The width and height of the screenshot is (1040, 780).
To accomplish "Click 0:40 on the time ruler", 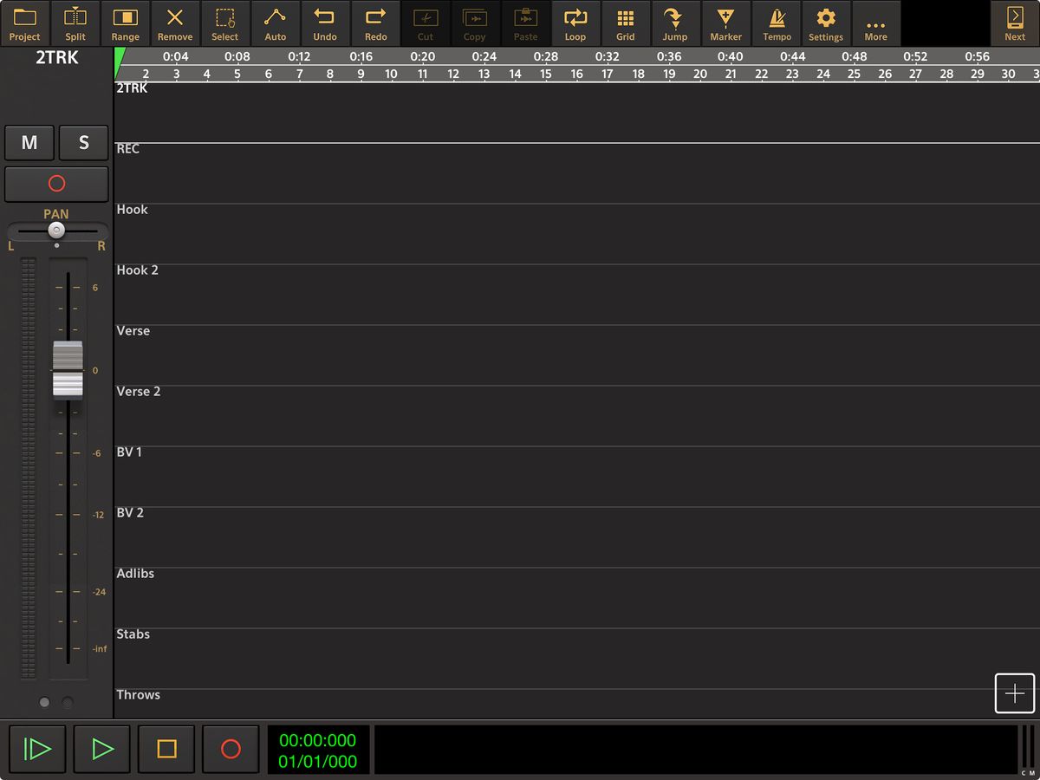I will (730, 56).
